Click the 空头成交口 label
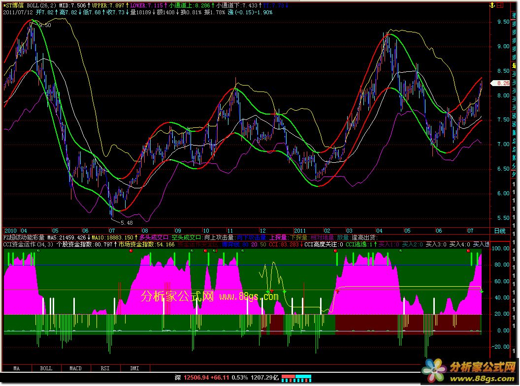The width and height of the screenshot is (520, 386). [186, 238]
